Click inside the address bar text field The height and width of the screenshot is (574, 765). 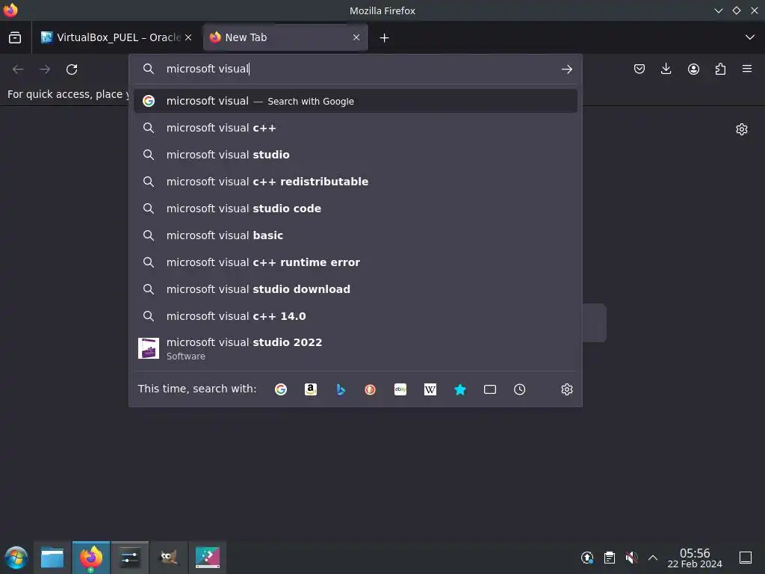tap(359, 69)
